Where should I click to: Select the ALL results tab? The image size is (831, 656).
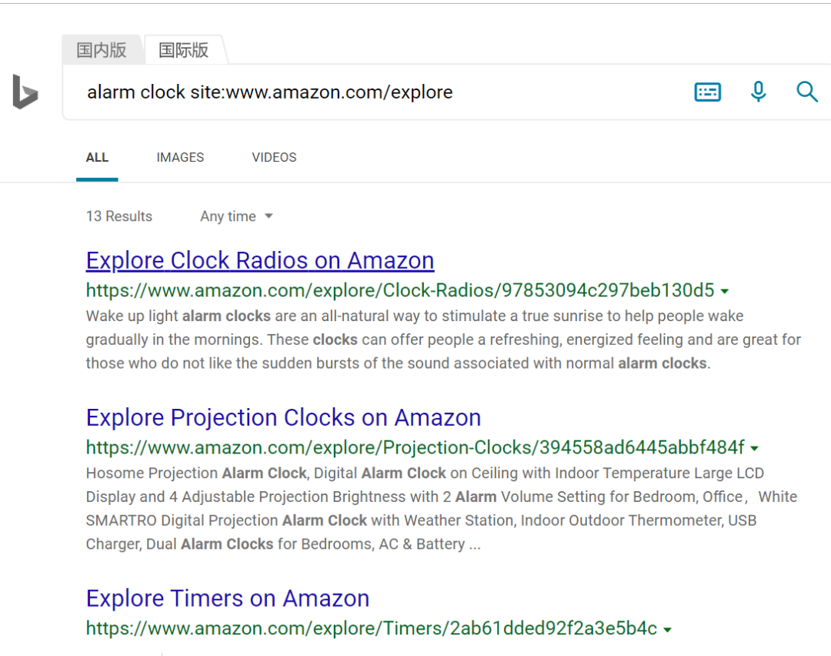97,158
